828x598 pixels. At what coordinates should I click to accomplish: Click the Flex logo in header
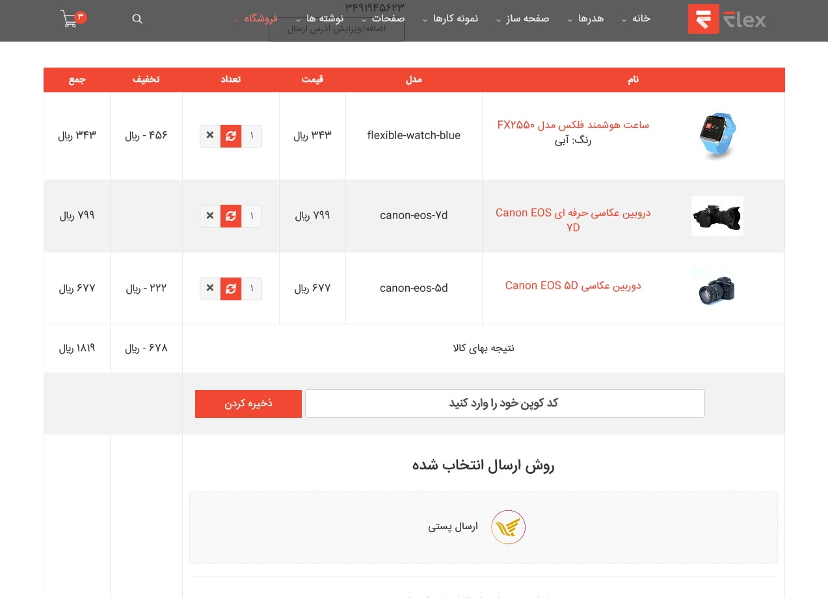(727, 19)
